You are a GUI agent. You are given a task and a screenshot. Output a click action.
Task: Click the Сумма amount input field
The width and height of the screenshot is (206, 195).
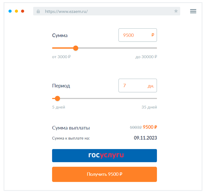click(134, 35)
